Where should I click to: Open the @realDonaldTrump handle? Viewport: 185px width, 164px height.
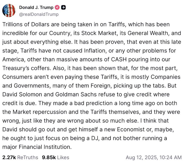tap(39, 14)
